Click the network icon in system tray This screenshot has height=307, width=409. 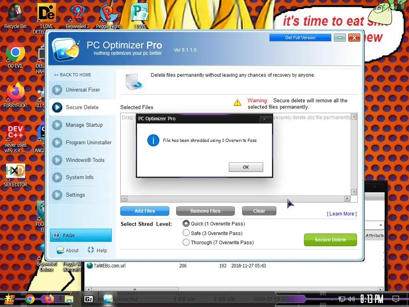click(x=342, y=299)
